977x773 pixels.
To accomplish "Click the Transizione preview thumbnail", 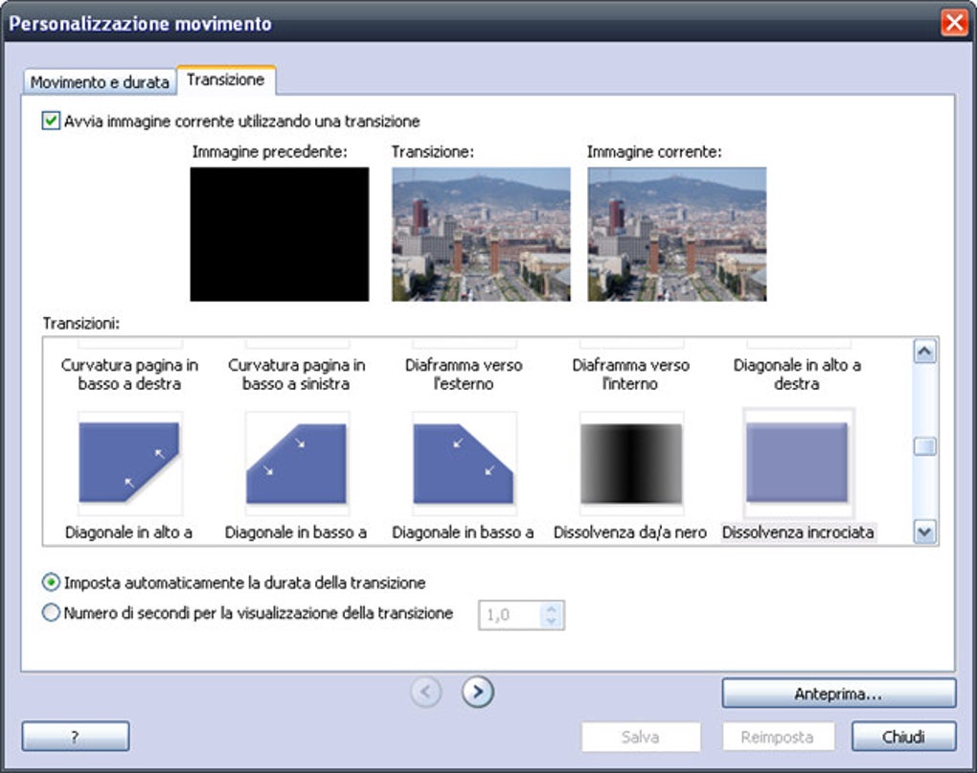I will click(481, 235).
